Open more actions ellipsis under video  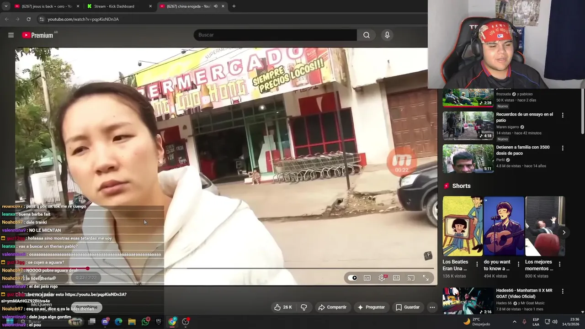tap(432, 307)
